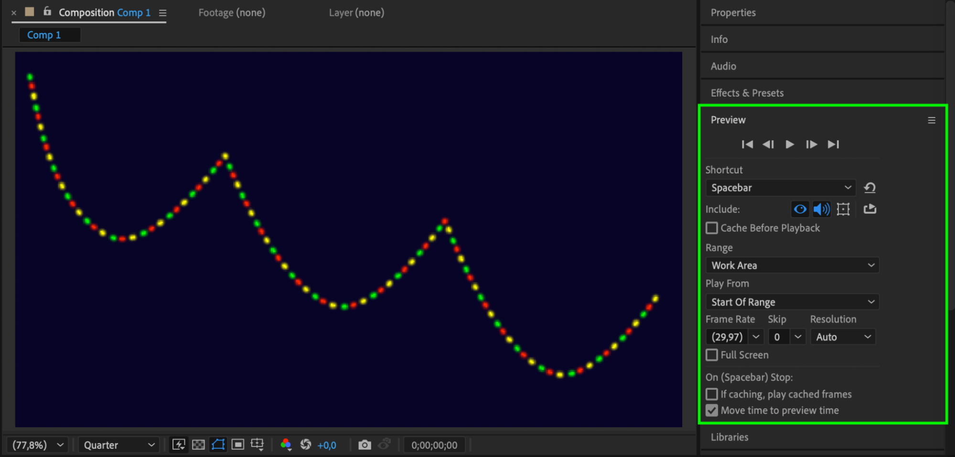The height and width of the screenshot is (457, 955).
Task: Toggle the transparency grid icon
Action: coord(198,445)
